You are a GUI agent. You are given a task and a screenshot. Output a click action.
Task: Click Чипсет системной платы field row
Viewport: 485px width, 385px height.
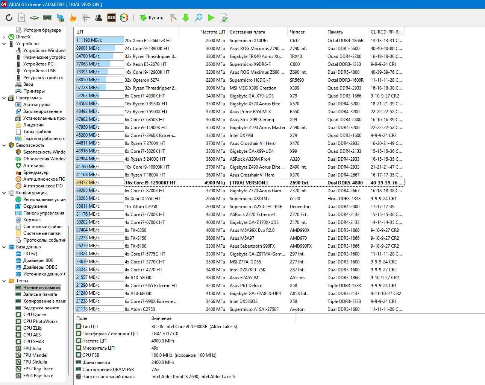click(155, 377)
